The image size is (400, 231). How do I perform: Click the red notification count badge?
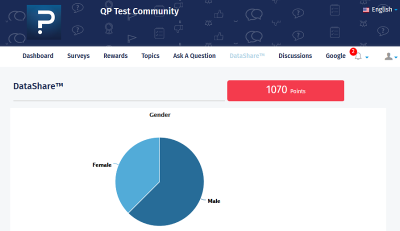click(353, 51)
